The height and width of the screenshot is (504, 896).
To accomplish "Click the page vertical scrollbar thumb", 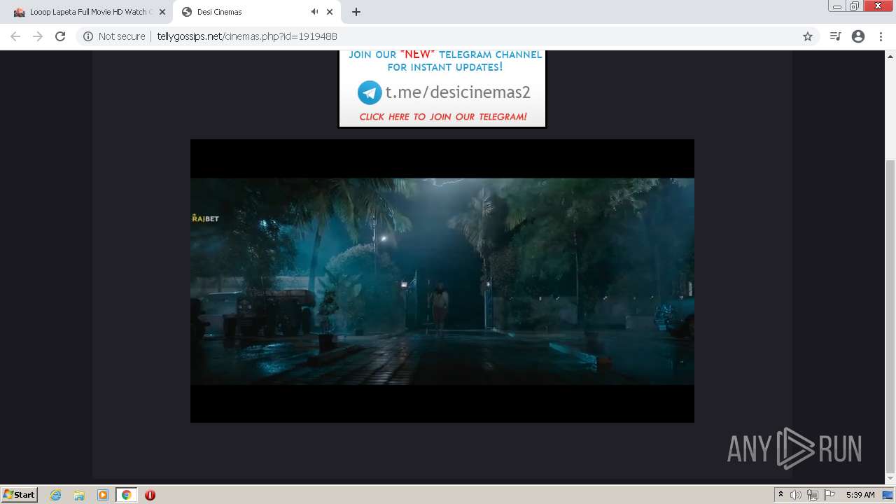I will tap(890, 316).
